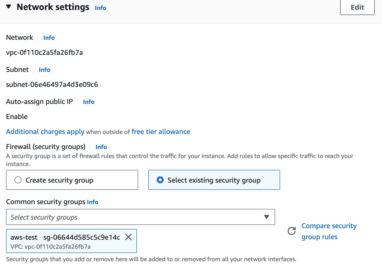Image resolution: width=382 pixels, height=271 pixels.
Task: Open Info link beside Network settings heading
Action: tap(100, 8)
